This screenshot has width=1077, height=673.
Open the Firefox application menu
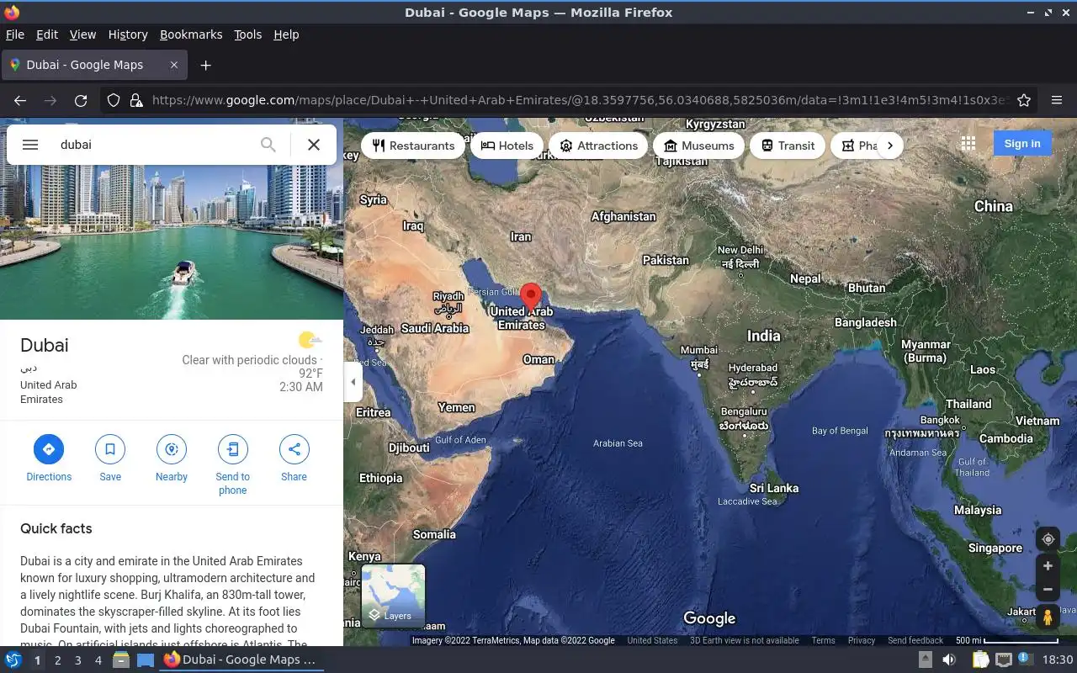pos(1057,100)
